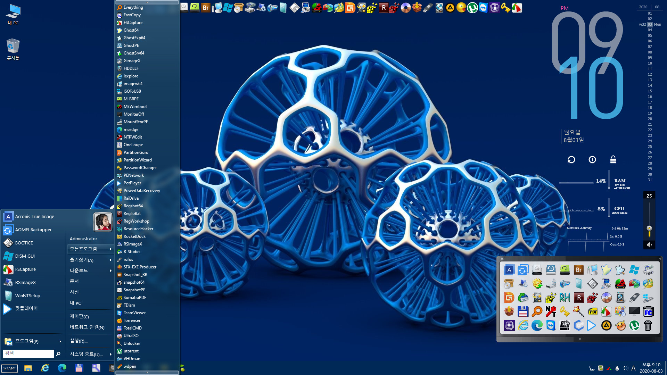Click the circular restart arrow widget icon
Viewport: 667px width, 375px height.
pyautogui.click(x=571, y=160)
